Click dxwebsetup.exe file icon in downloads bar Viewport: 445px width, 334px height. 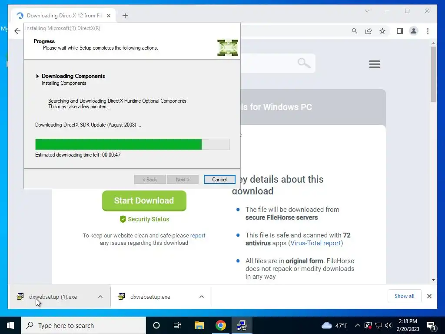(122, 297)
